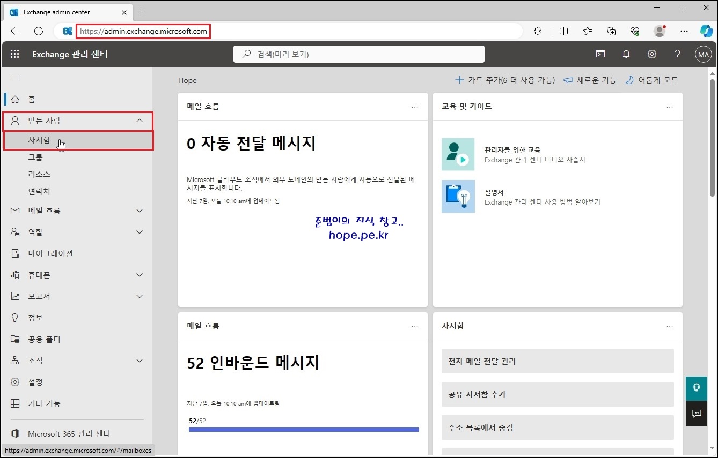Expand the 조직 sidebar chevron
This screenshot has height=458, width=718.
[x=140, y=361]
